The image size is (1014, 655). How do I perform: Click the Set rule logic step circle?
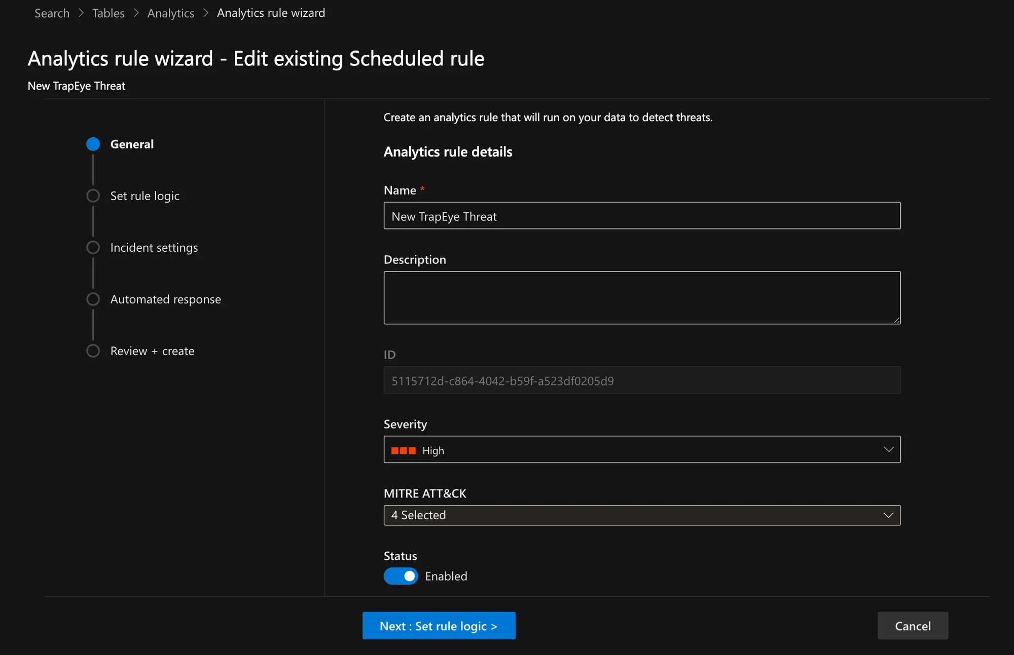coord(93,196)
